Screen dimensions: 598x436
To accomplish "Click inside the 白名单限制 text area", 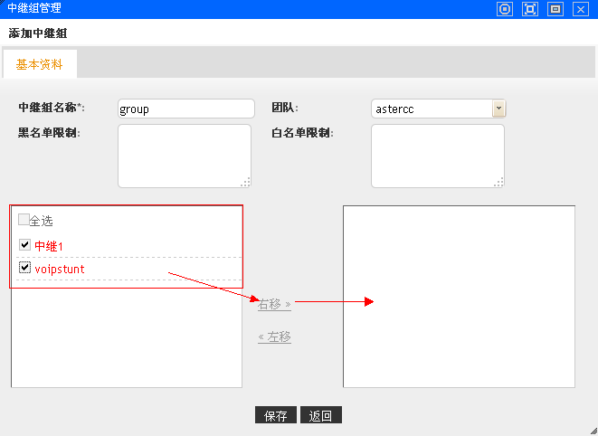I will click(437, 156).
